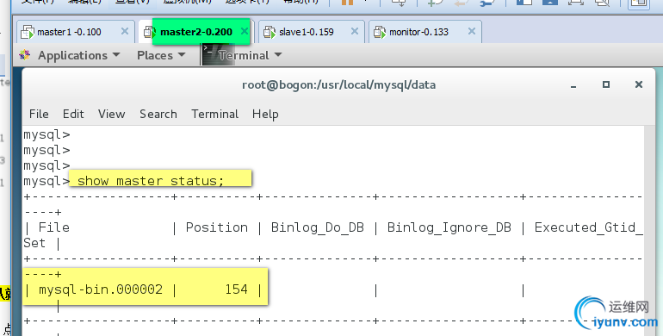The width and height of the screenshot is (663, 336).
Task: Close the slave1-0.159 tab
Action: tap(355, 31)
